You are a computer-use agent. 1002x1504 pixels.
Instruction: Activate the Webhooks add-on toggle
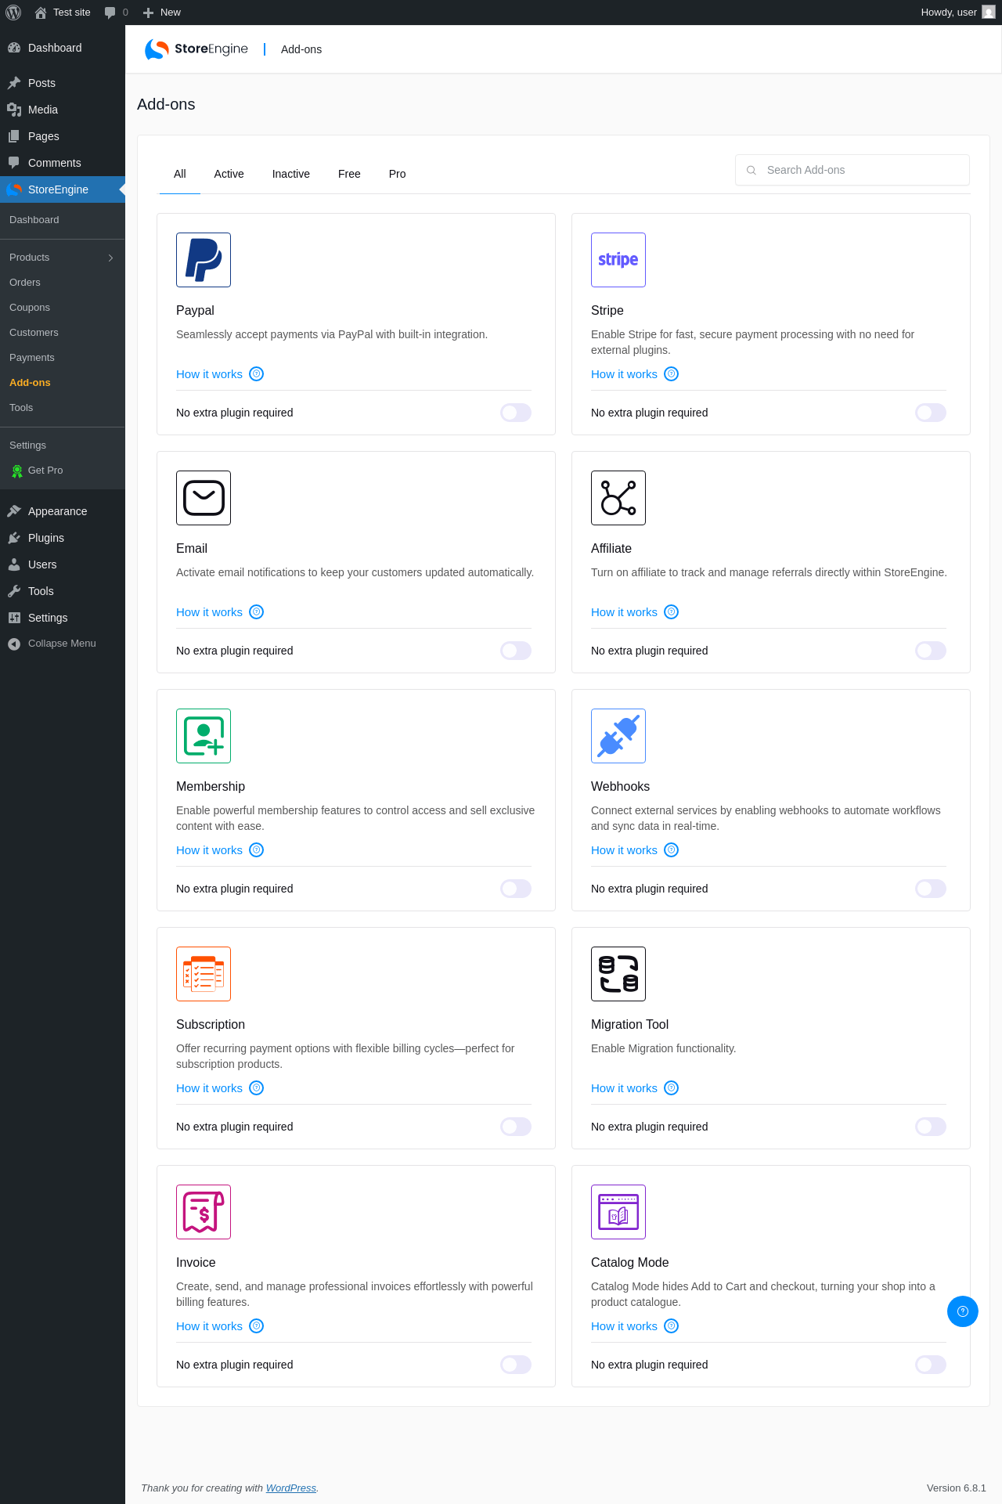point(931,889)
